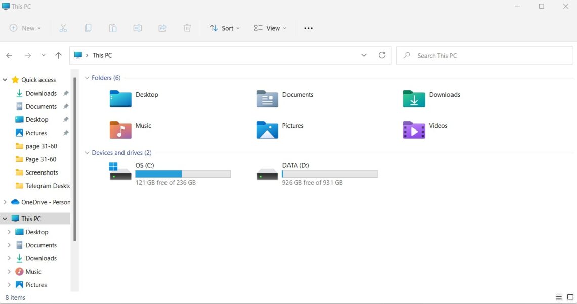This screenshot has width=577, height=304.
Task: Expand OneDrive - Personal in the sidebar
Action: [x=5, y=202]
